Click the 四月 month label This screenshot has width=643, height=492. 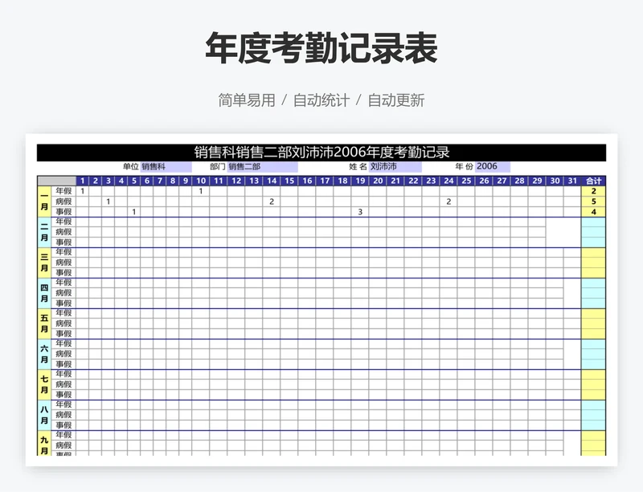[44, 293]
